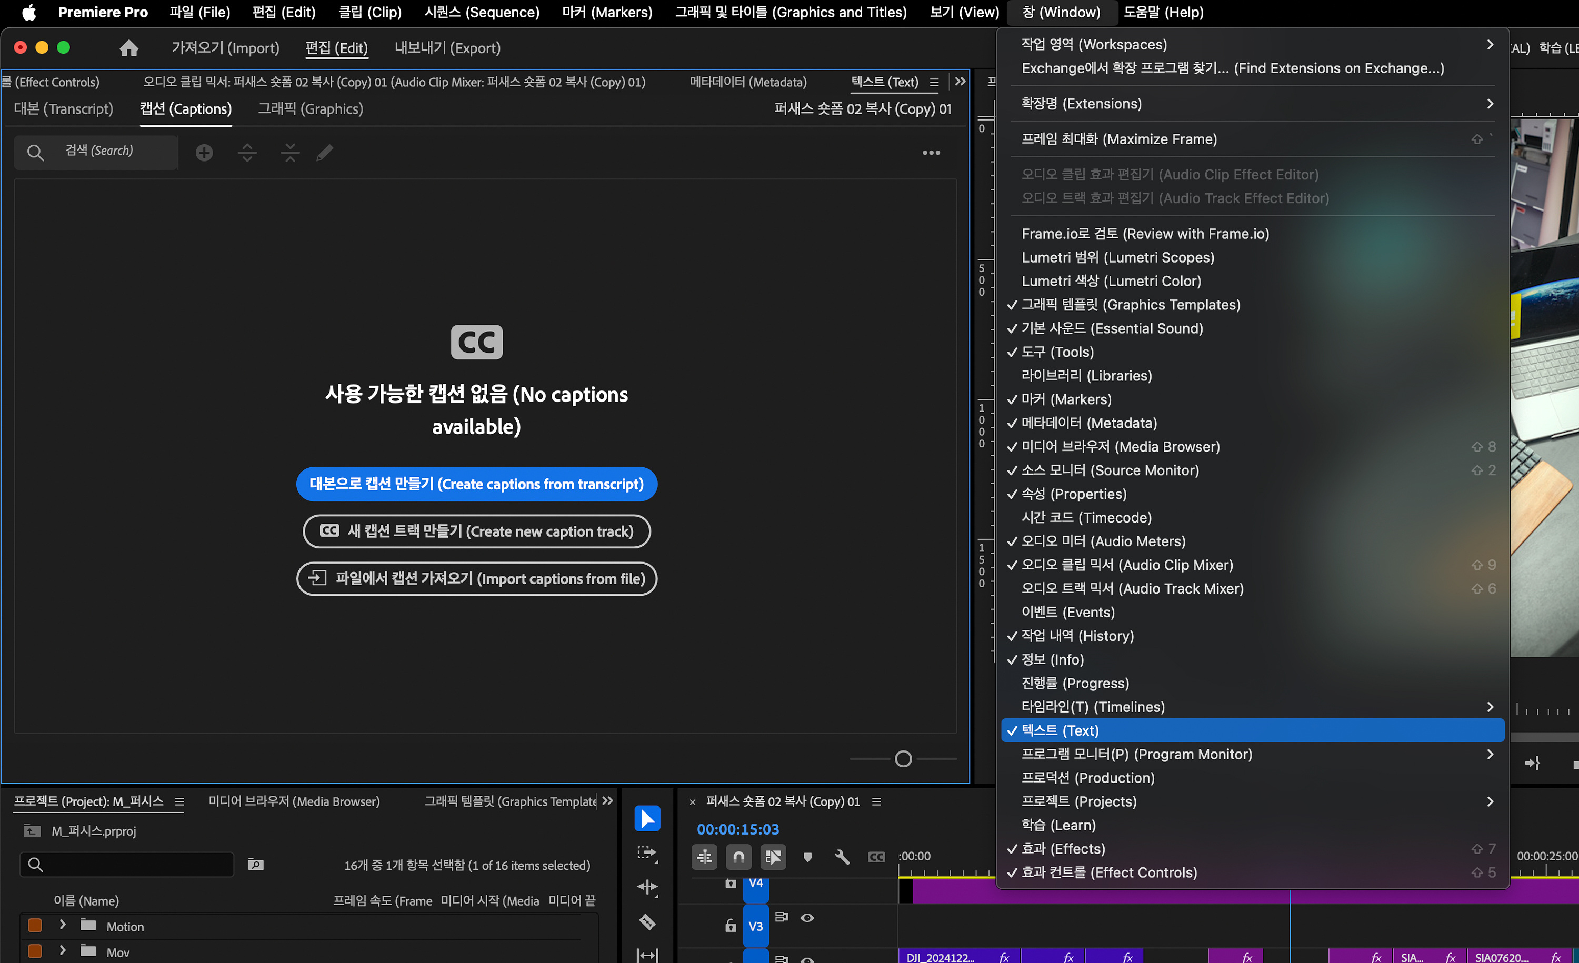Click the merge caption segments icon
This screenshot has height=963, width=1579.
tap(291, 153)
